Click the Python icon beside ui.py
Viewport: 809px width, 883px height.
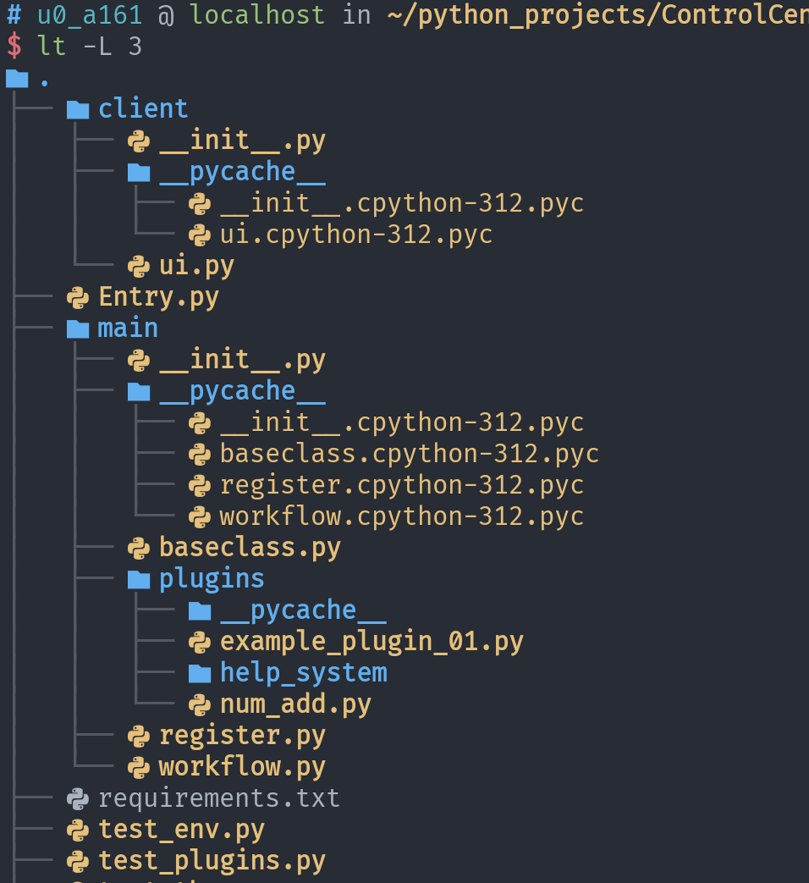click(x=139, y=266)
